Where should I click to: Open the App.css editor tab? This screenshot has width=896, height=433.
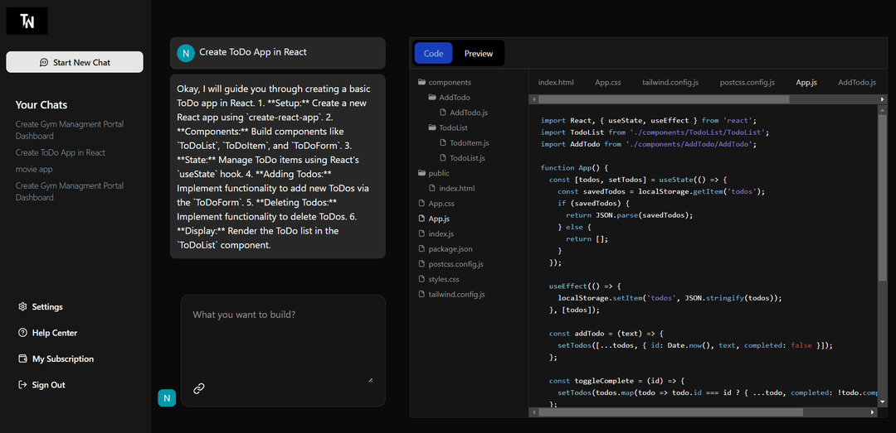(x=608, y=82)
